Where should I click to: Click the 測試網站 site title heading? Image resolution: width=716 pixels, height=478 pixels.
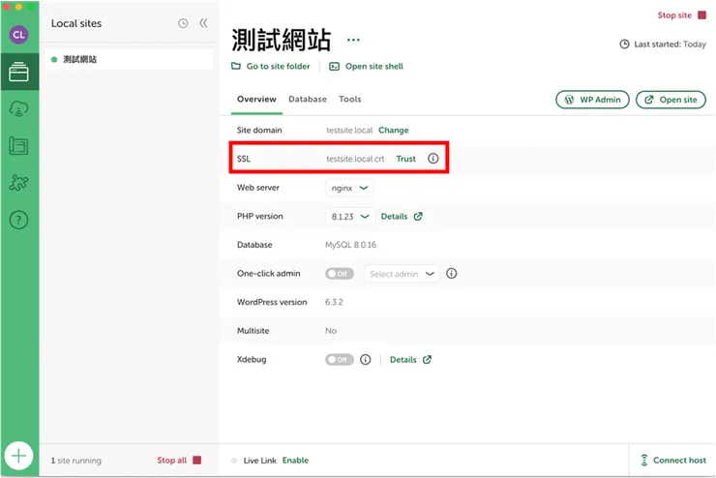(281, 41)
